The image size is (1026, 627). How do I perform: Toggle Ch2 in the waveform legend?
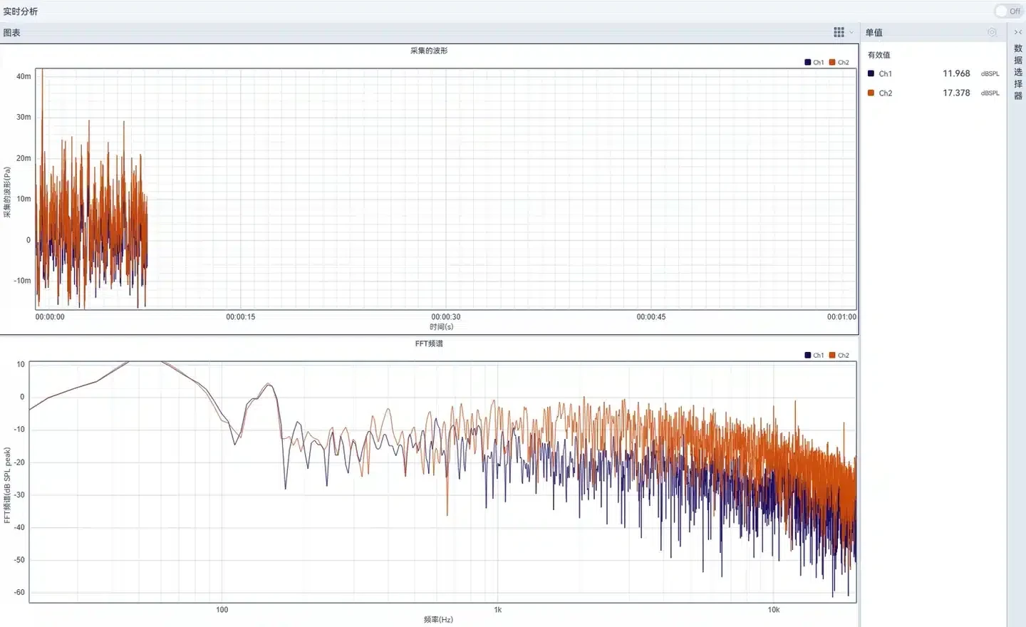tap(839, 62)
